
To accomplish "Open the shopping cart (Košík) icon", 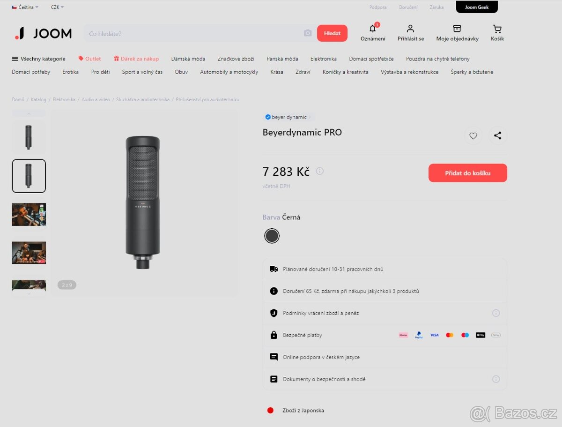I will coord(497,30).
